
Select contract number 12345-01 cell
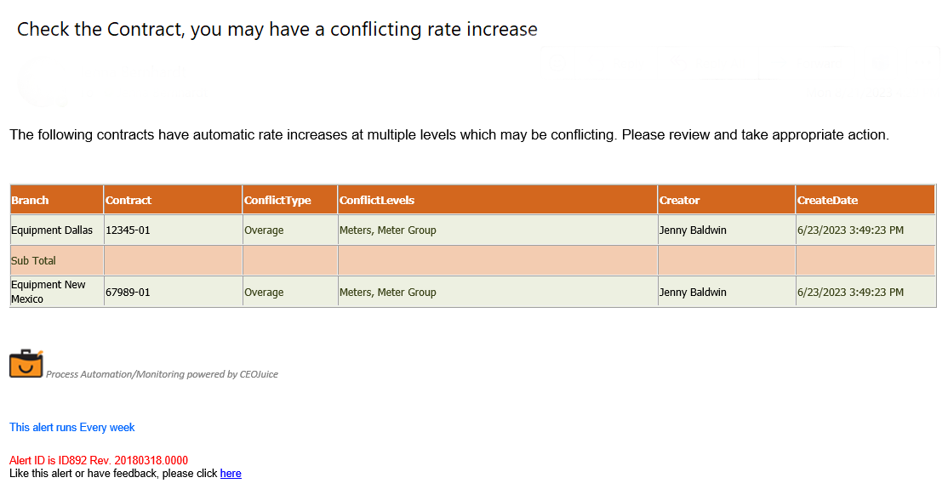tap(128, 230)
